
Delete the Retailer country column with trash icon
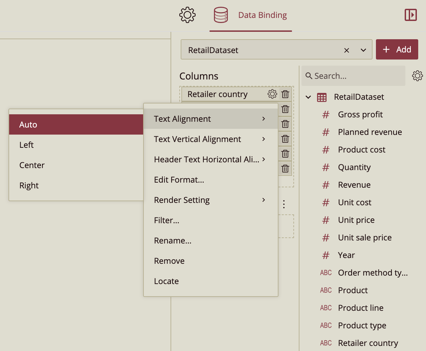285,94
